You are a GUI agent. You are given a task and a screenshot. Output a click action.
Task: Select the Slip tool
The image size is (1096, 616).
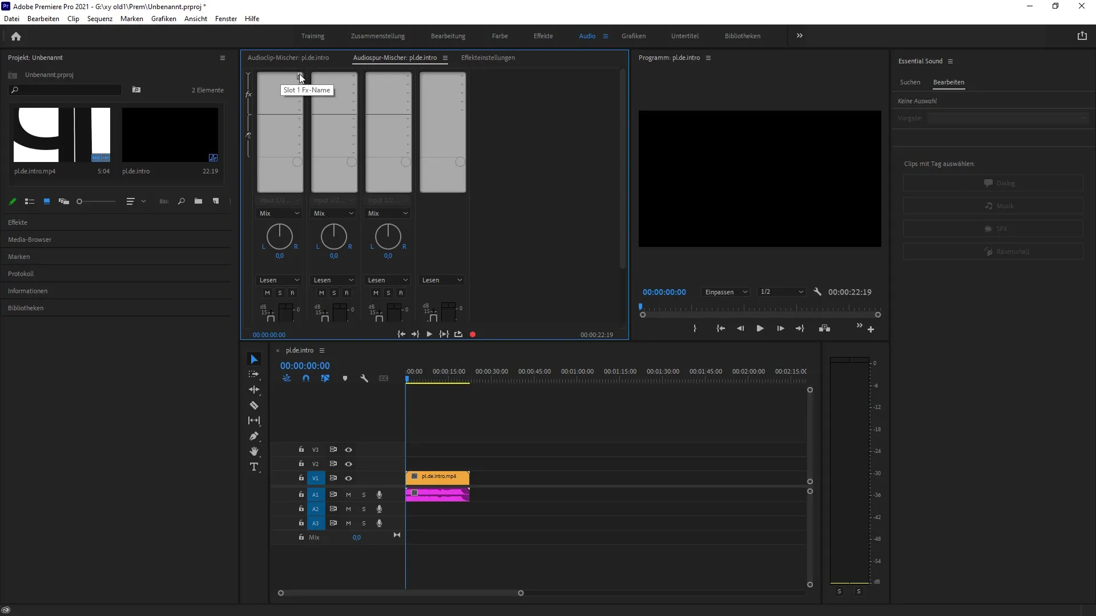point(254,421)
